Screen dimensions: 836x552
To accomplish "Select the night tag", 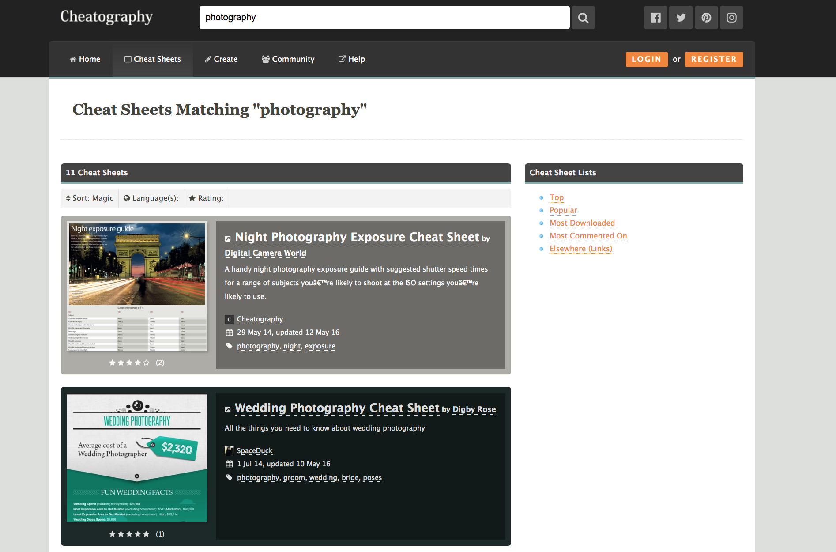I will (x=292, y=346).
